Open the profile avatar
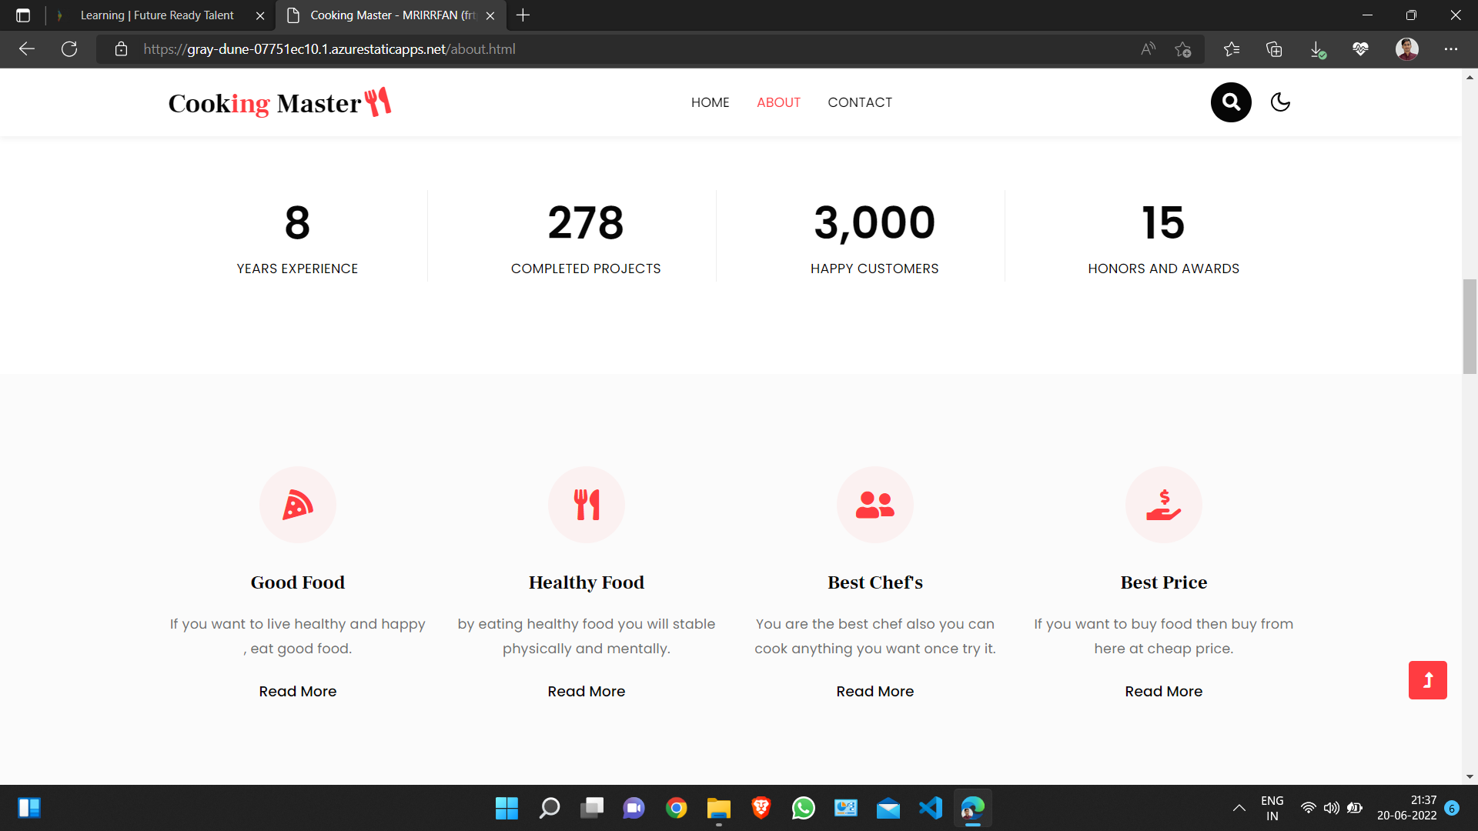Image resolution: width=1478 pixels, height=831 pixels. (x=1407, y=49)
